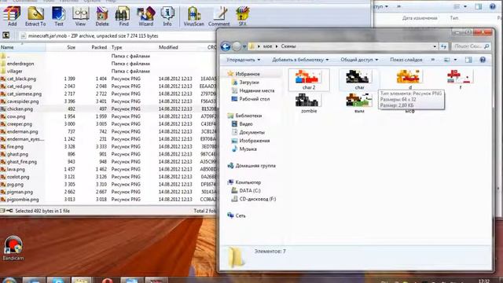Open the Общий доступ dropdown

tap(359, 60)
